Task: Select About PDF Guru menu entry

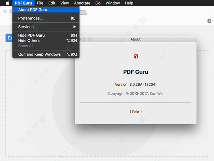Action: pos(46,10)
